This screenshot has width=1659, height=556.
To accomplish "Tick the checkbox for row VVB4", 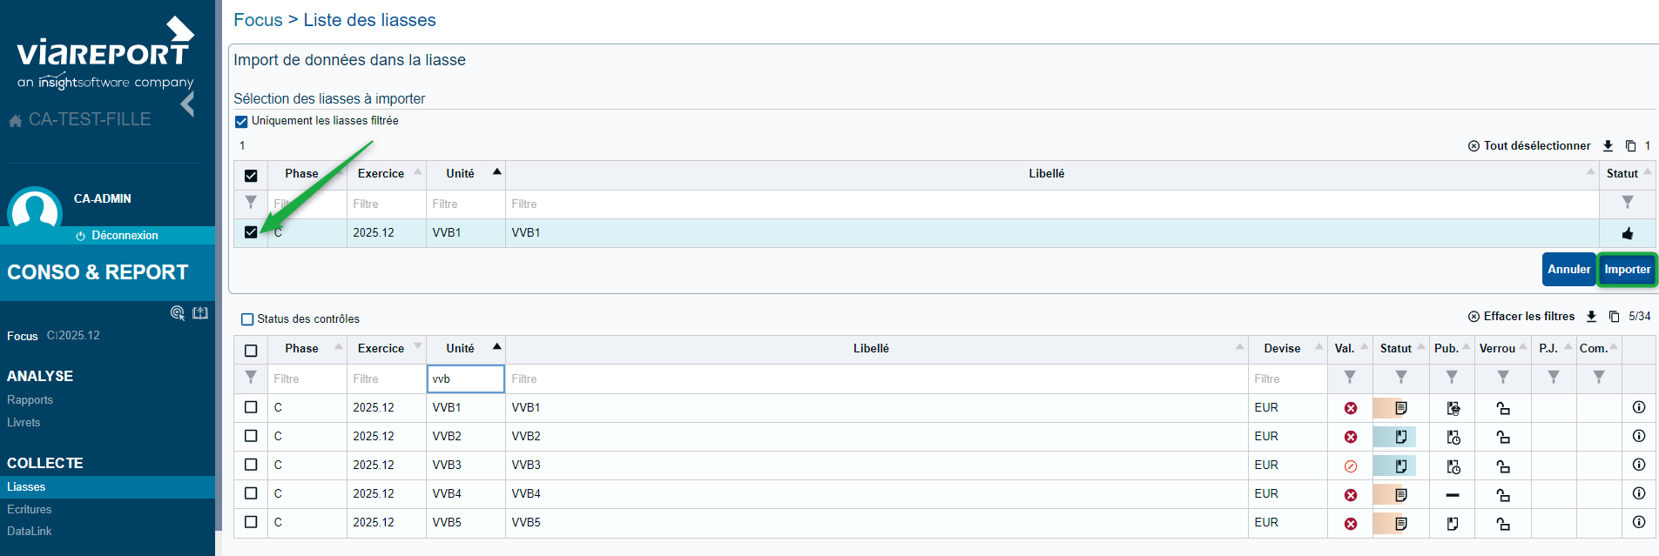I will click(251, 493).
